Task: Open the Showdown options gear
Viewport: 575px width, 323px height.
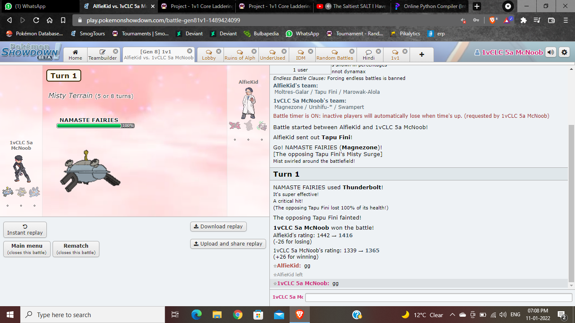Action: click(564, 53)
